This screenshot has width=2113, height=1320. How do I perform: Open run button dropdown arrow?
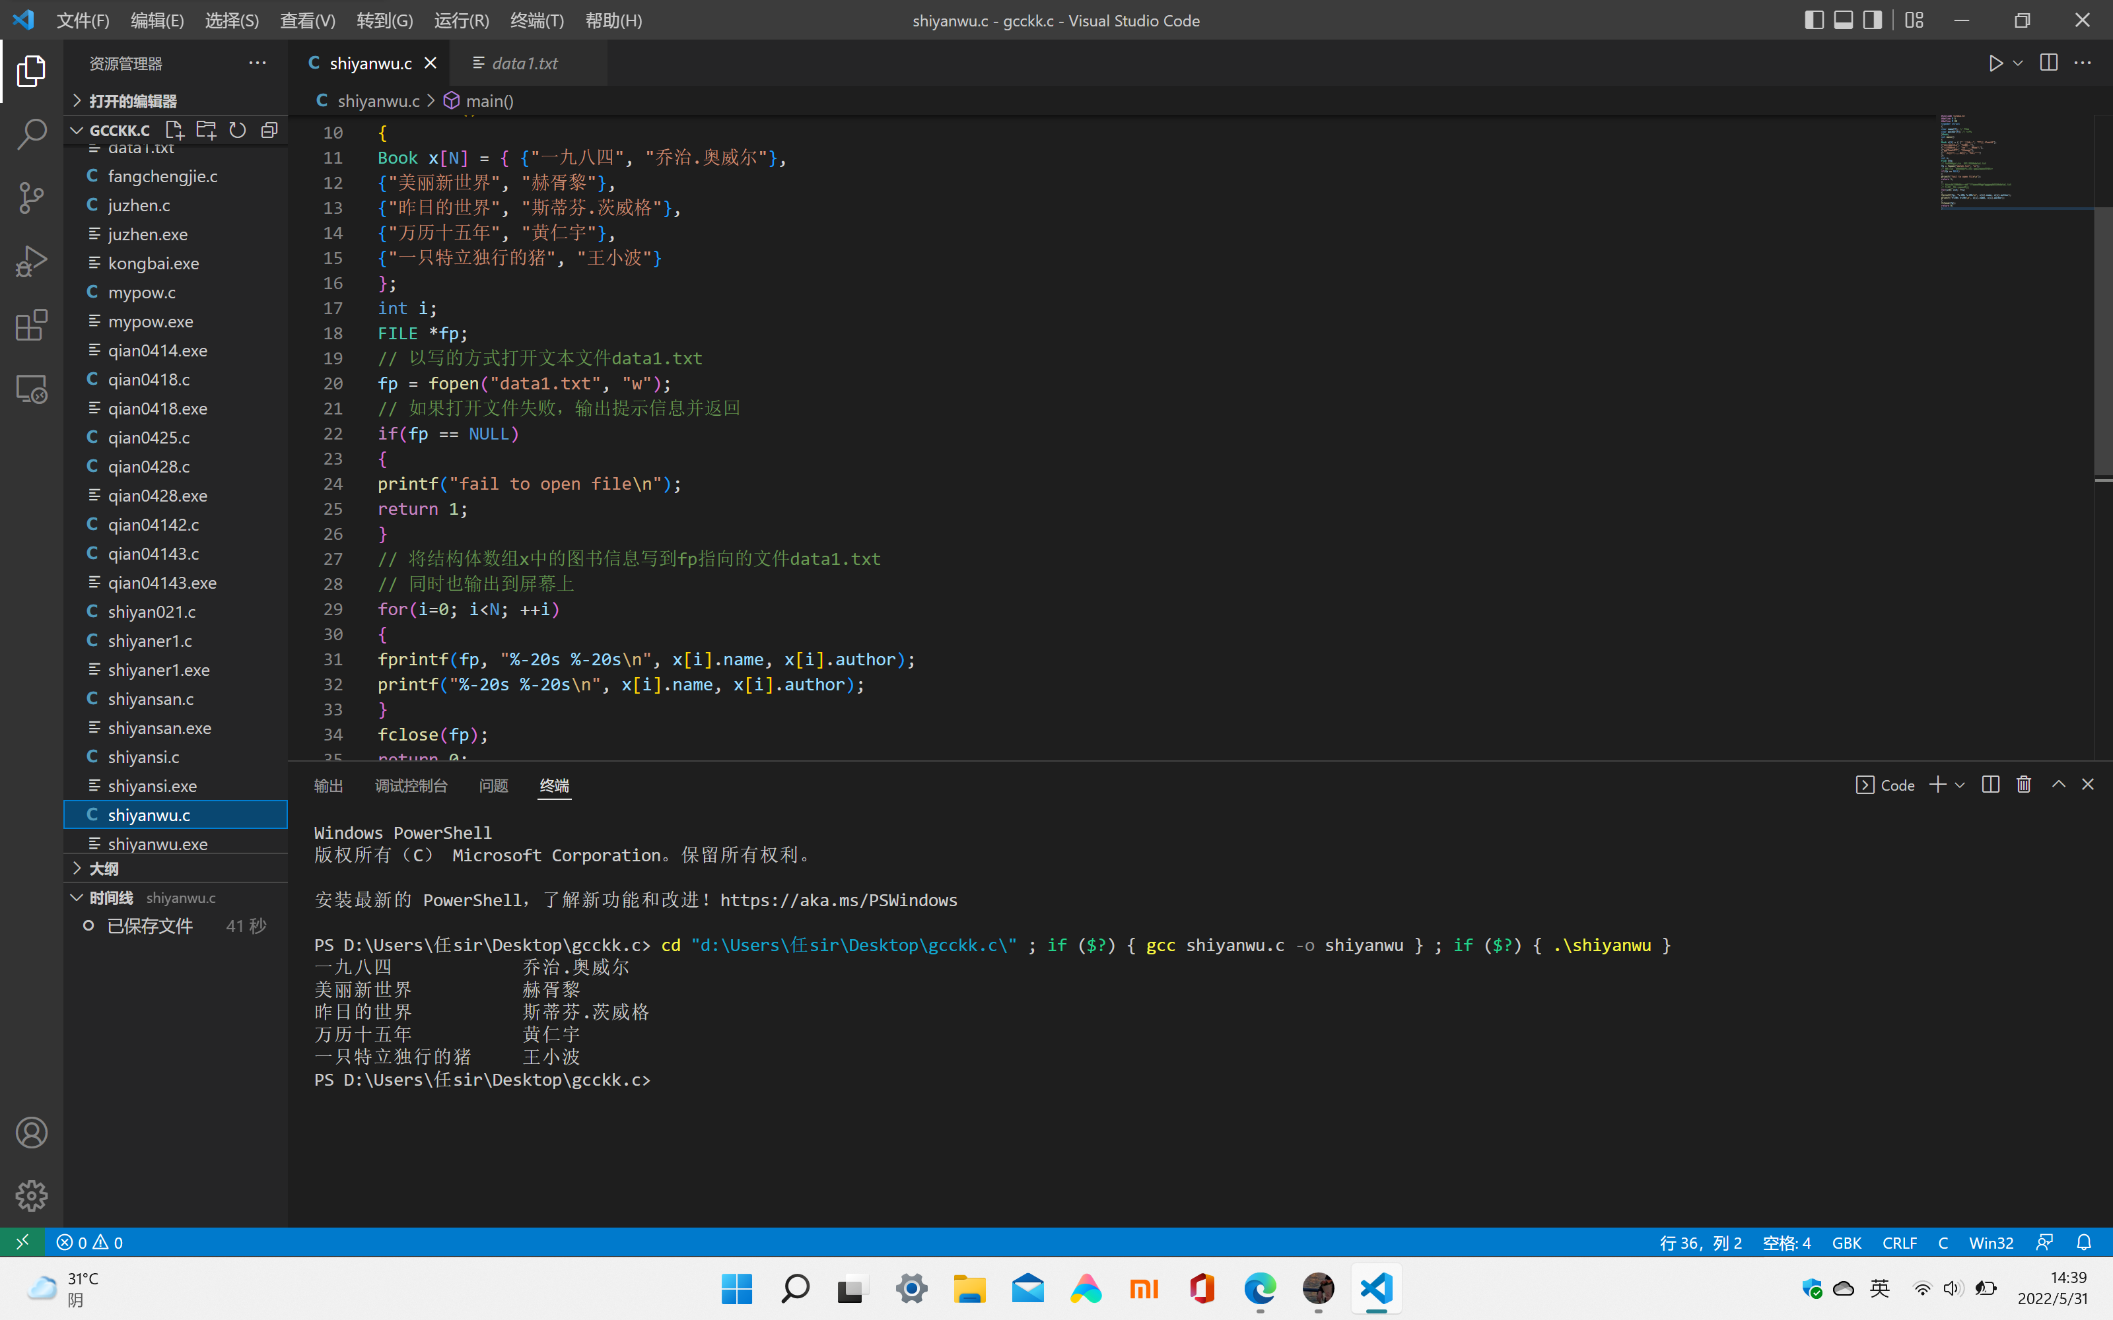coord(2018,63)
